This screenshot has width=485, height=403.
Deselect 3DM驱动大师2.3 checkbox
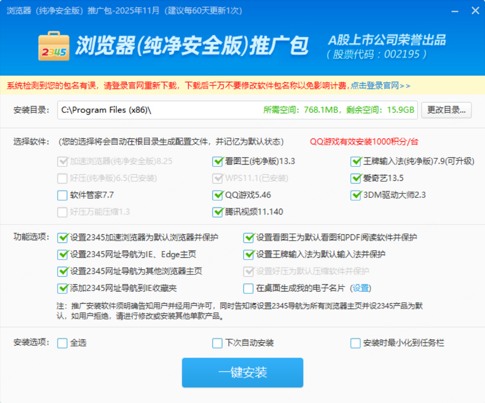(356, 195)
